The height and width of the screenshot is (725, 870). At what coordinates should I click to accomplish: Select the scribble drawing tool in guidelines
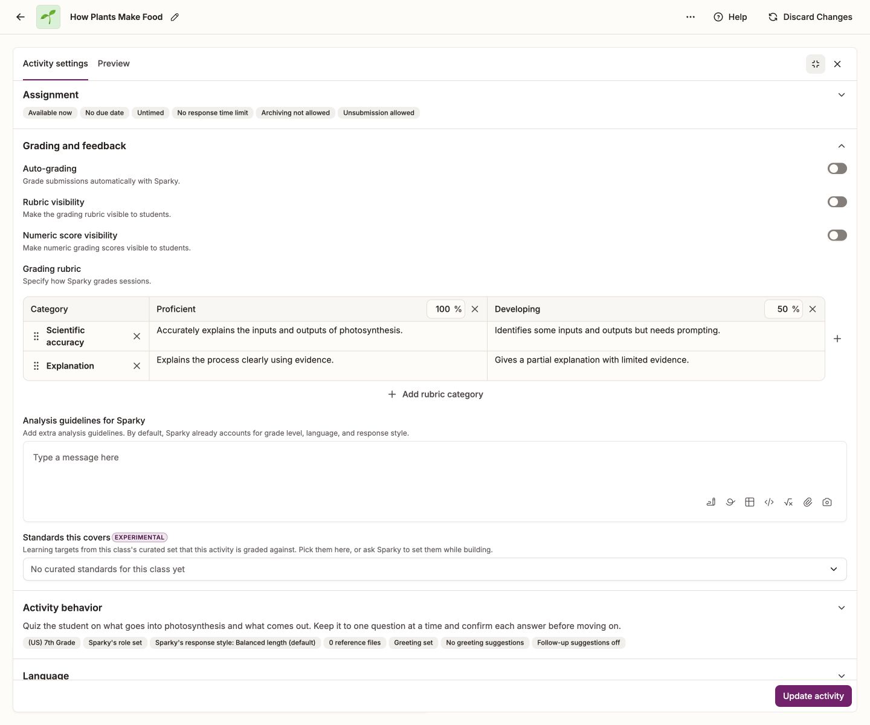[x=730, y=502]
